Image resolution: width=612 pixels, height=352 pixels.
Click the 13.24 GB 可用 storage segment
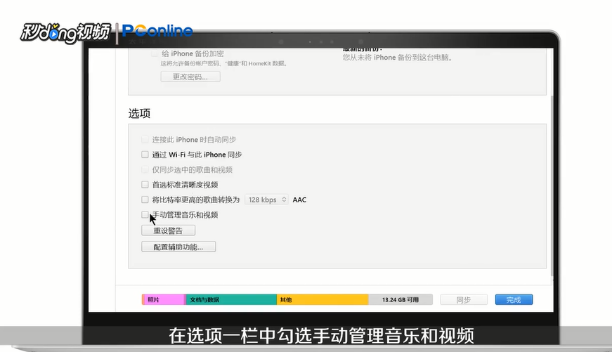pyautogui.click(x=401, y=300)
